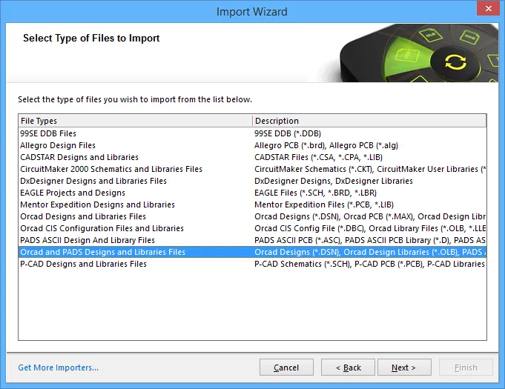Click the EAGLE Files (*.SCH, *.BRD, *.LBR) description

click(x=315, y=193)
